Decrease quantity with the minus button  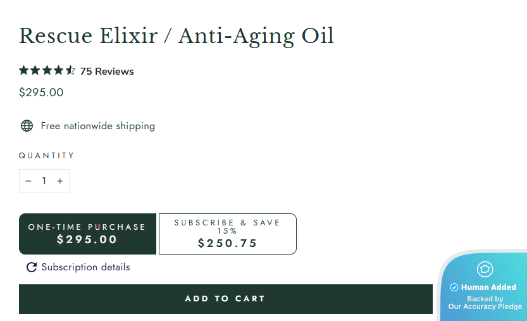28,181
